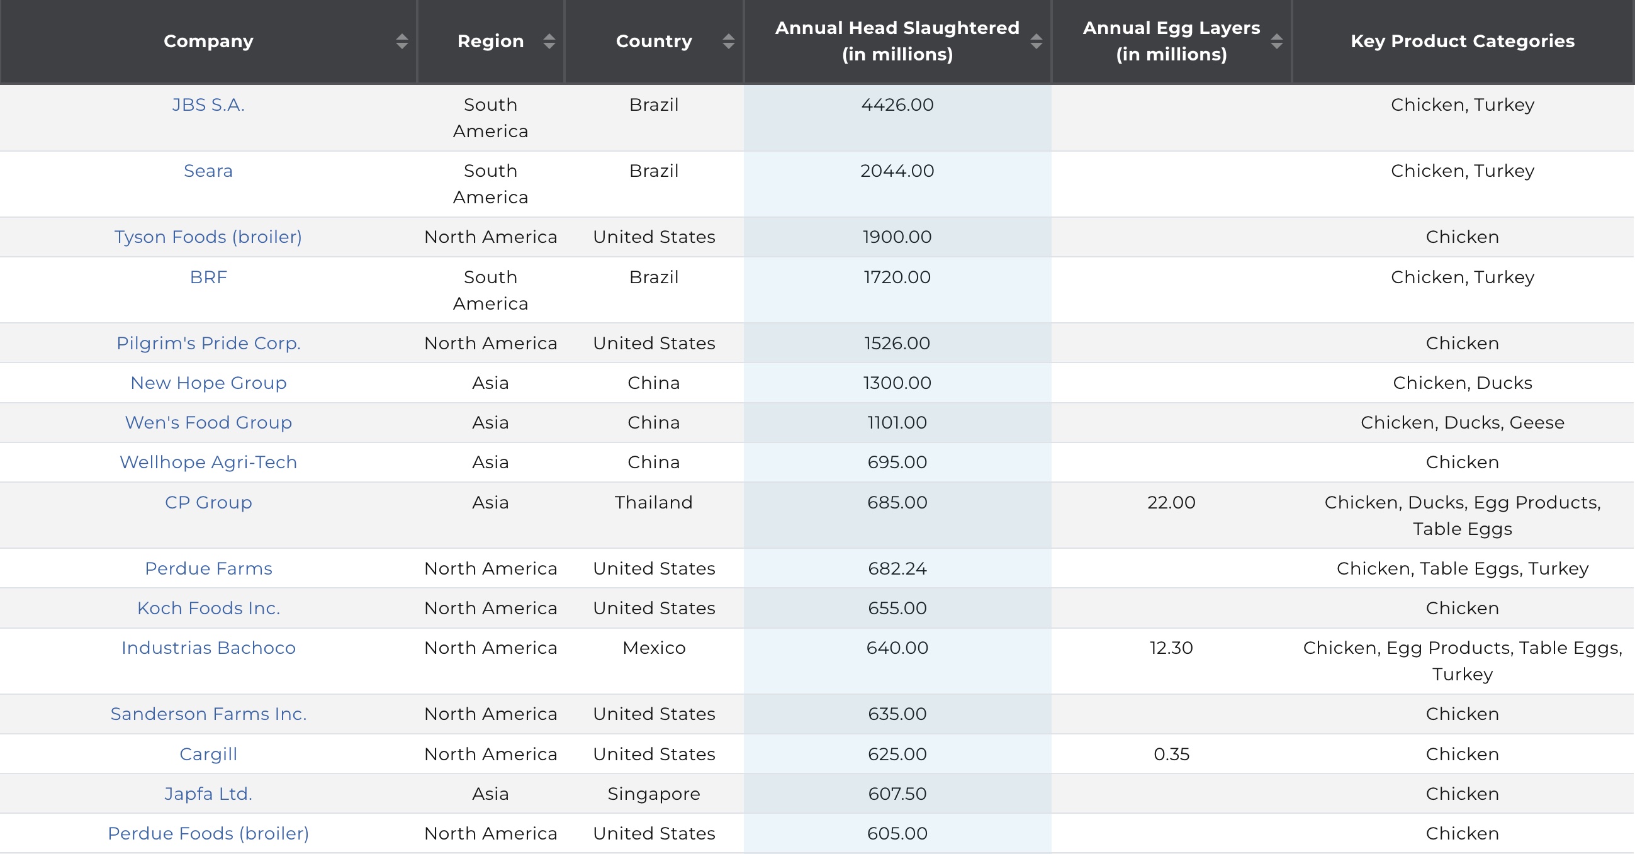Visit Pilgrim's Pride Corp. link
This screenshot has height=854, width=1635.
(208, 343)
